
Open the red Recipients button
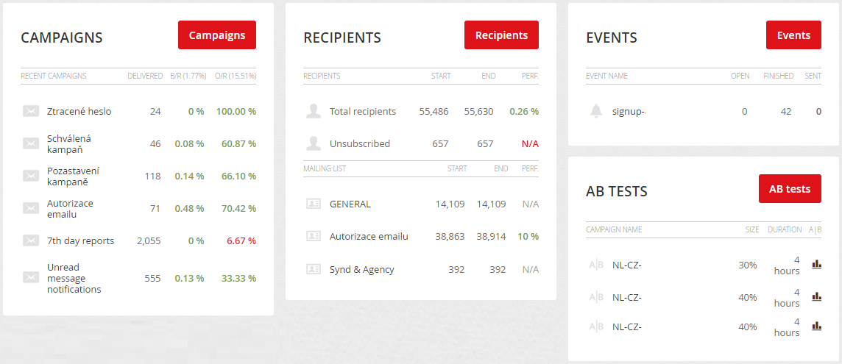[x=501, y=35]
